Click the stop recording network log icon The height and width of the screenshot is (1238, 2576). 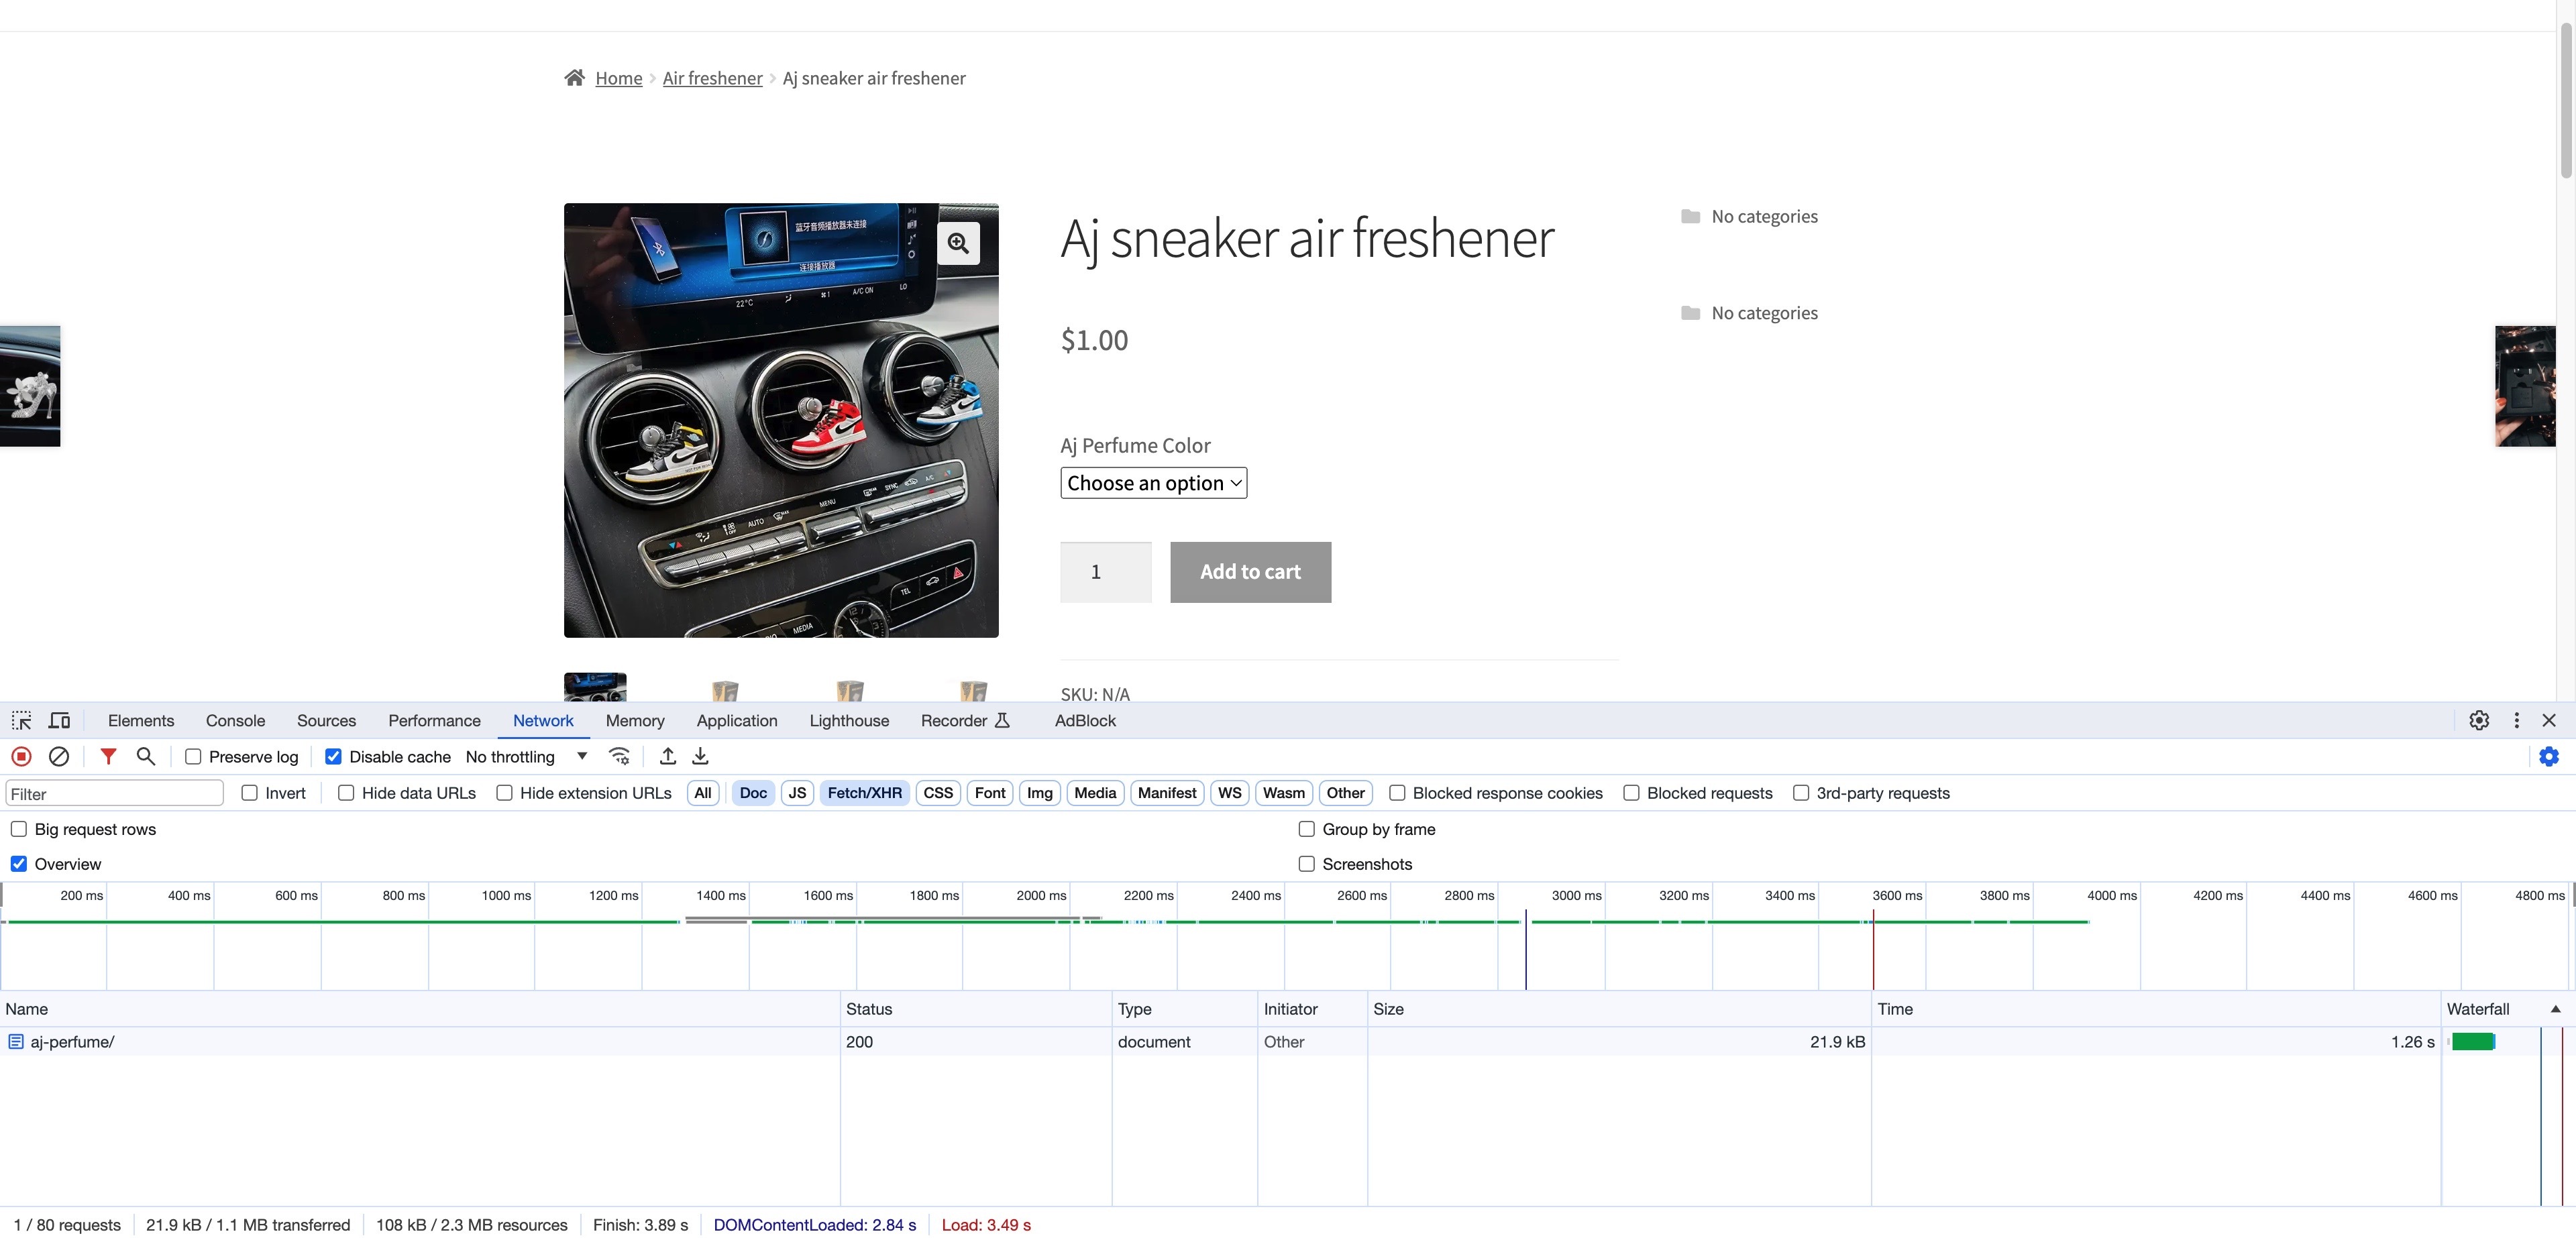click(x=21, y=757)
